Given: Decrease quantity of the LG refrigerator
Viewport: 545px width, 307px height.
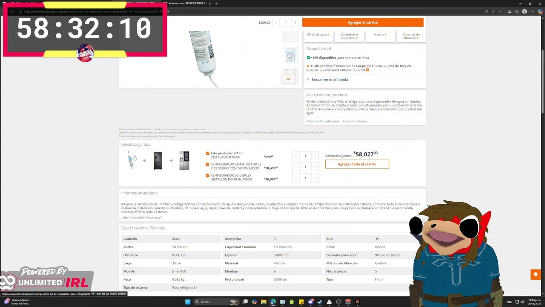Looking at the screenshot, I should click(x=296, y=178).
